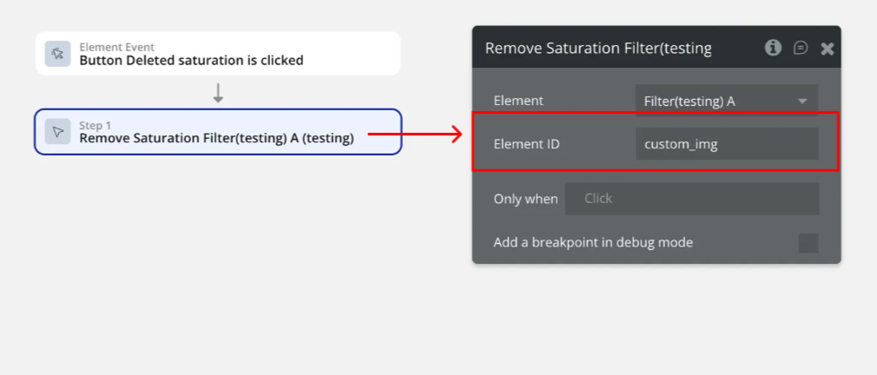Close the Remove Saturation Filter panel
Screen dimensions: 877x375
(x=827, y=49)
